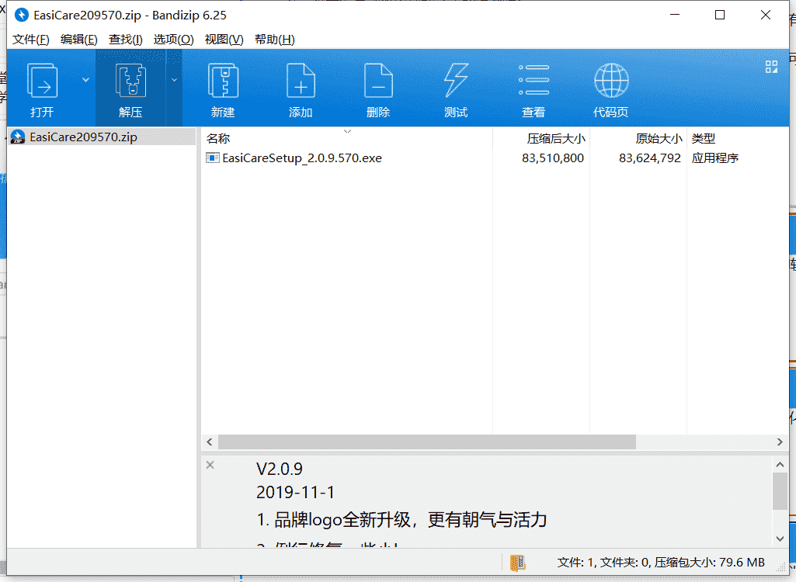The image size is (796, 582).
Task: Click the file list horizontal scrollbar thumb
Action: coord(427,442)
